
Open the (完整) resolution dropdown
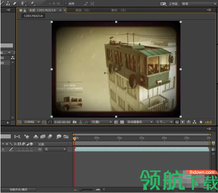(101, 122)
